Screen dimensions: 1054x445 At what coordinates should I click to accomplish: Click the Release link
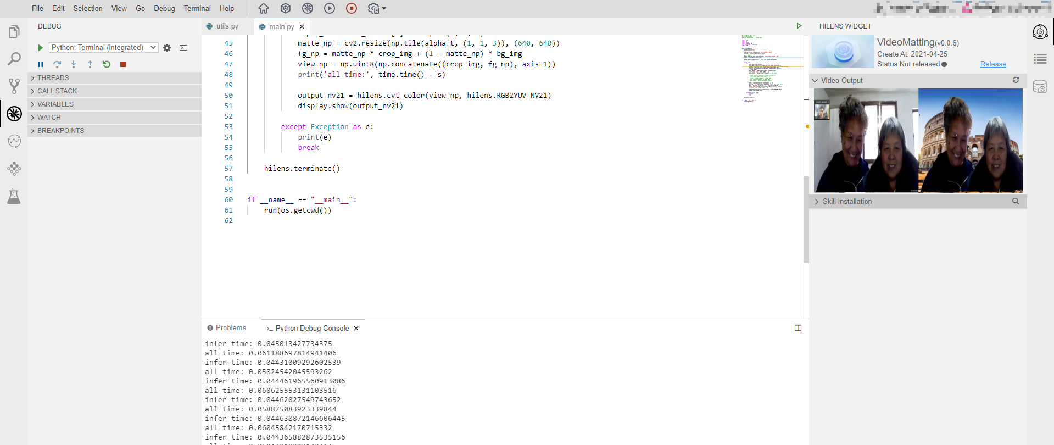[993, 64]
